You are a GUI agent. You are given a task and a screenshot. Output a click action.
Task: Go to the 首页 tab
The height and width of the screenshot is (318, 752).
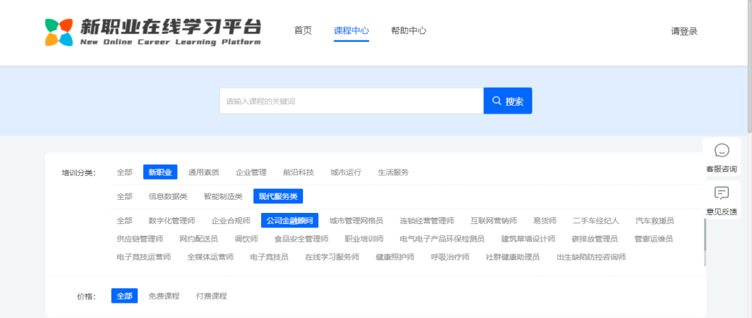[303, 31]
